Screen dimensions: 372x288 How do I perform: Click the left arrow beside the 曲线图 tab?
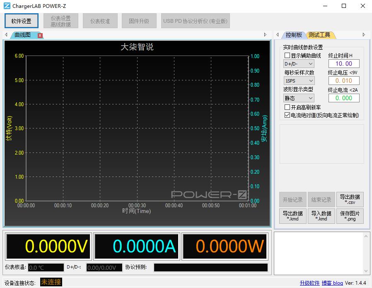[x=6, y=35]
